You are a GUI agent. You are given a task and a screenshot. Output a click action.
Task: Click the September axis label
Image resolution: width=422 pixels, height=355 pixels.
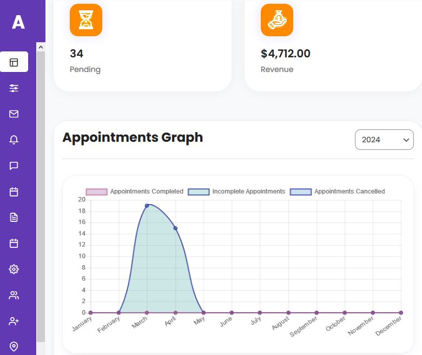pyautogui.click(x=304, y=326)
